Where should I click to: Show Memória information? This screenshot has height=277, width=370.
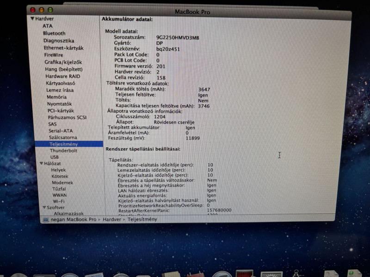(x=56, y=97)
